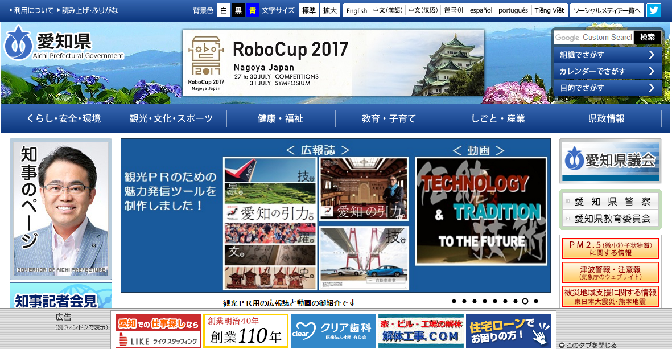
Task: Select the last carousel dot
Action: (x=535, y=301)
